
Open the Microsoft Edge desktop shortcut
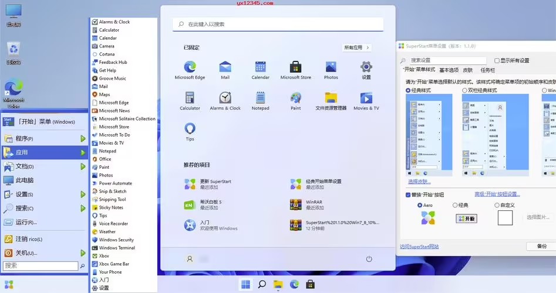[x=14, y=94]
